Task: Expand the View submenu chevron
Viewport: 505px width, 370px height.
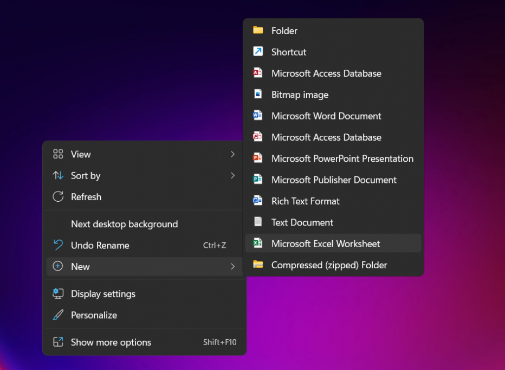Action: click(232, 154)
